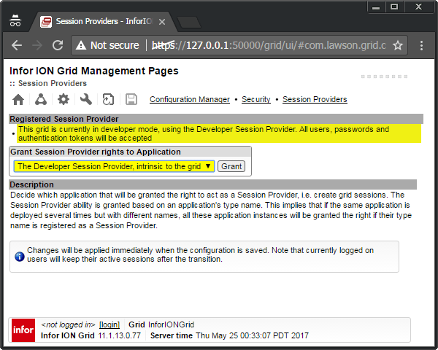Viewport: 438px width, 350px height.
Task: Click the wrench tools icon
Action: pos(85,100)
